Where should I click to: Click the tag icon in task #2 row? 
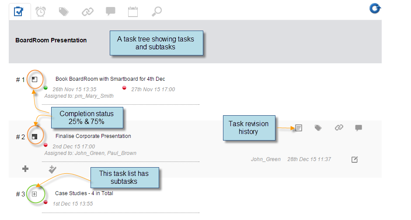click(x=318, y=127)
